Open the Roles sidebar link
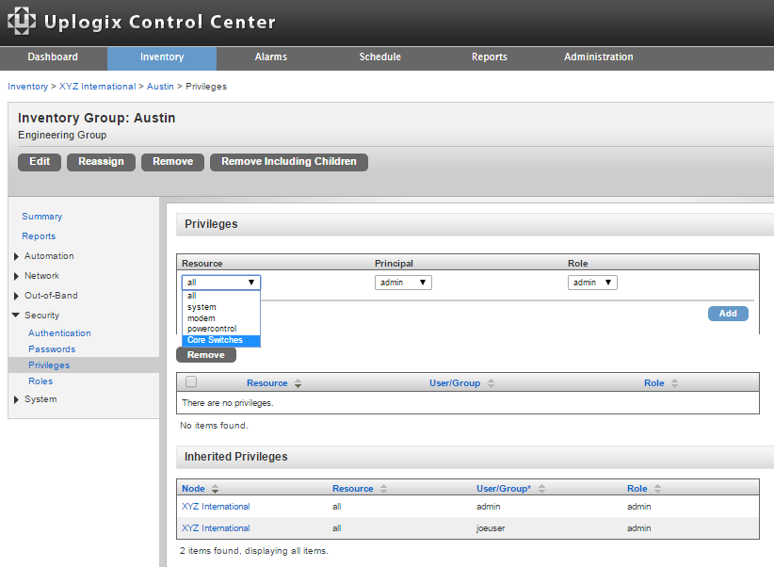 tap(40, 381)
